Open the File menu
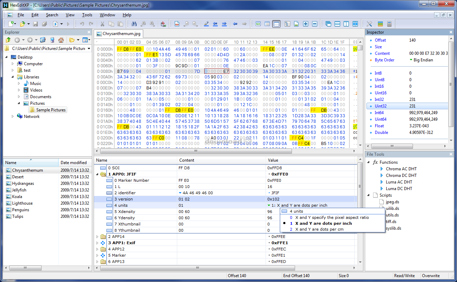Viewport: 457px width, 282px height. click(21, 15)
